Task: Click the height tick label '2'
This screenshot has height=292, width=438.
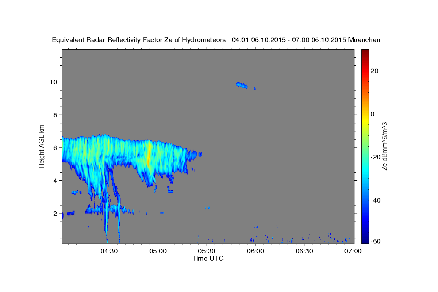Action: click(56, 213)
